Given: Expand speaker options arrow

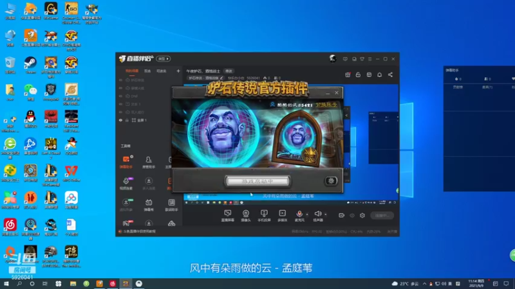Looking at the screenshot, I should coord(326,215).
